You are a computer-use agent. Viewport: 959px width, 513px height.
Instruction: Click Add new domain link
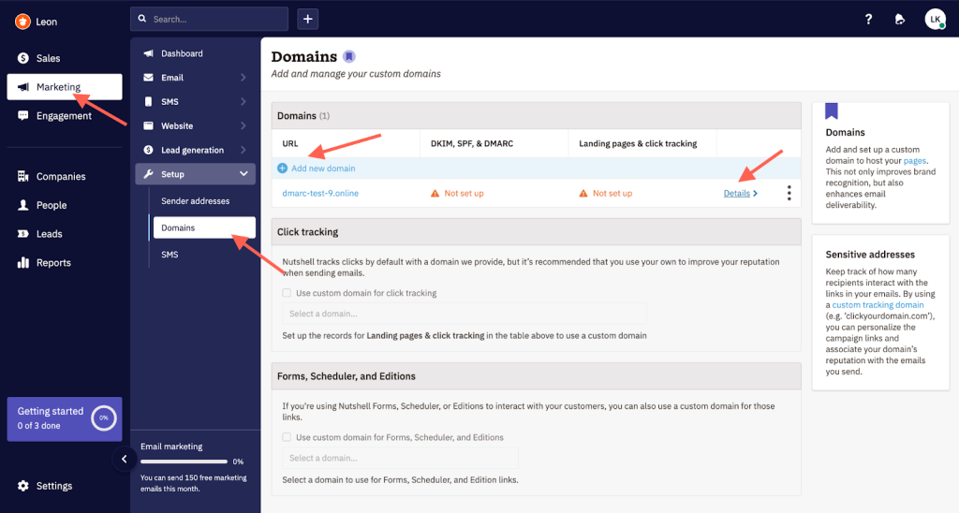[x=322, y=169]
